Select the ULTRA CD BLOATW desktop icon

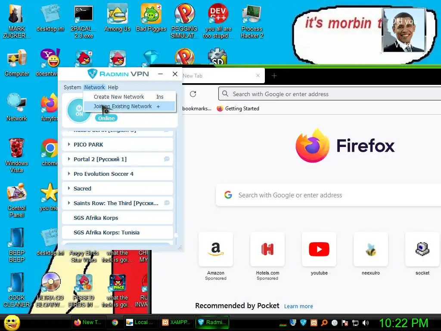[50, 290]
